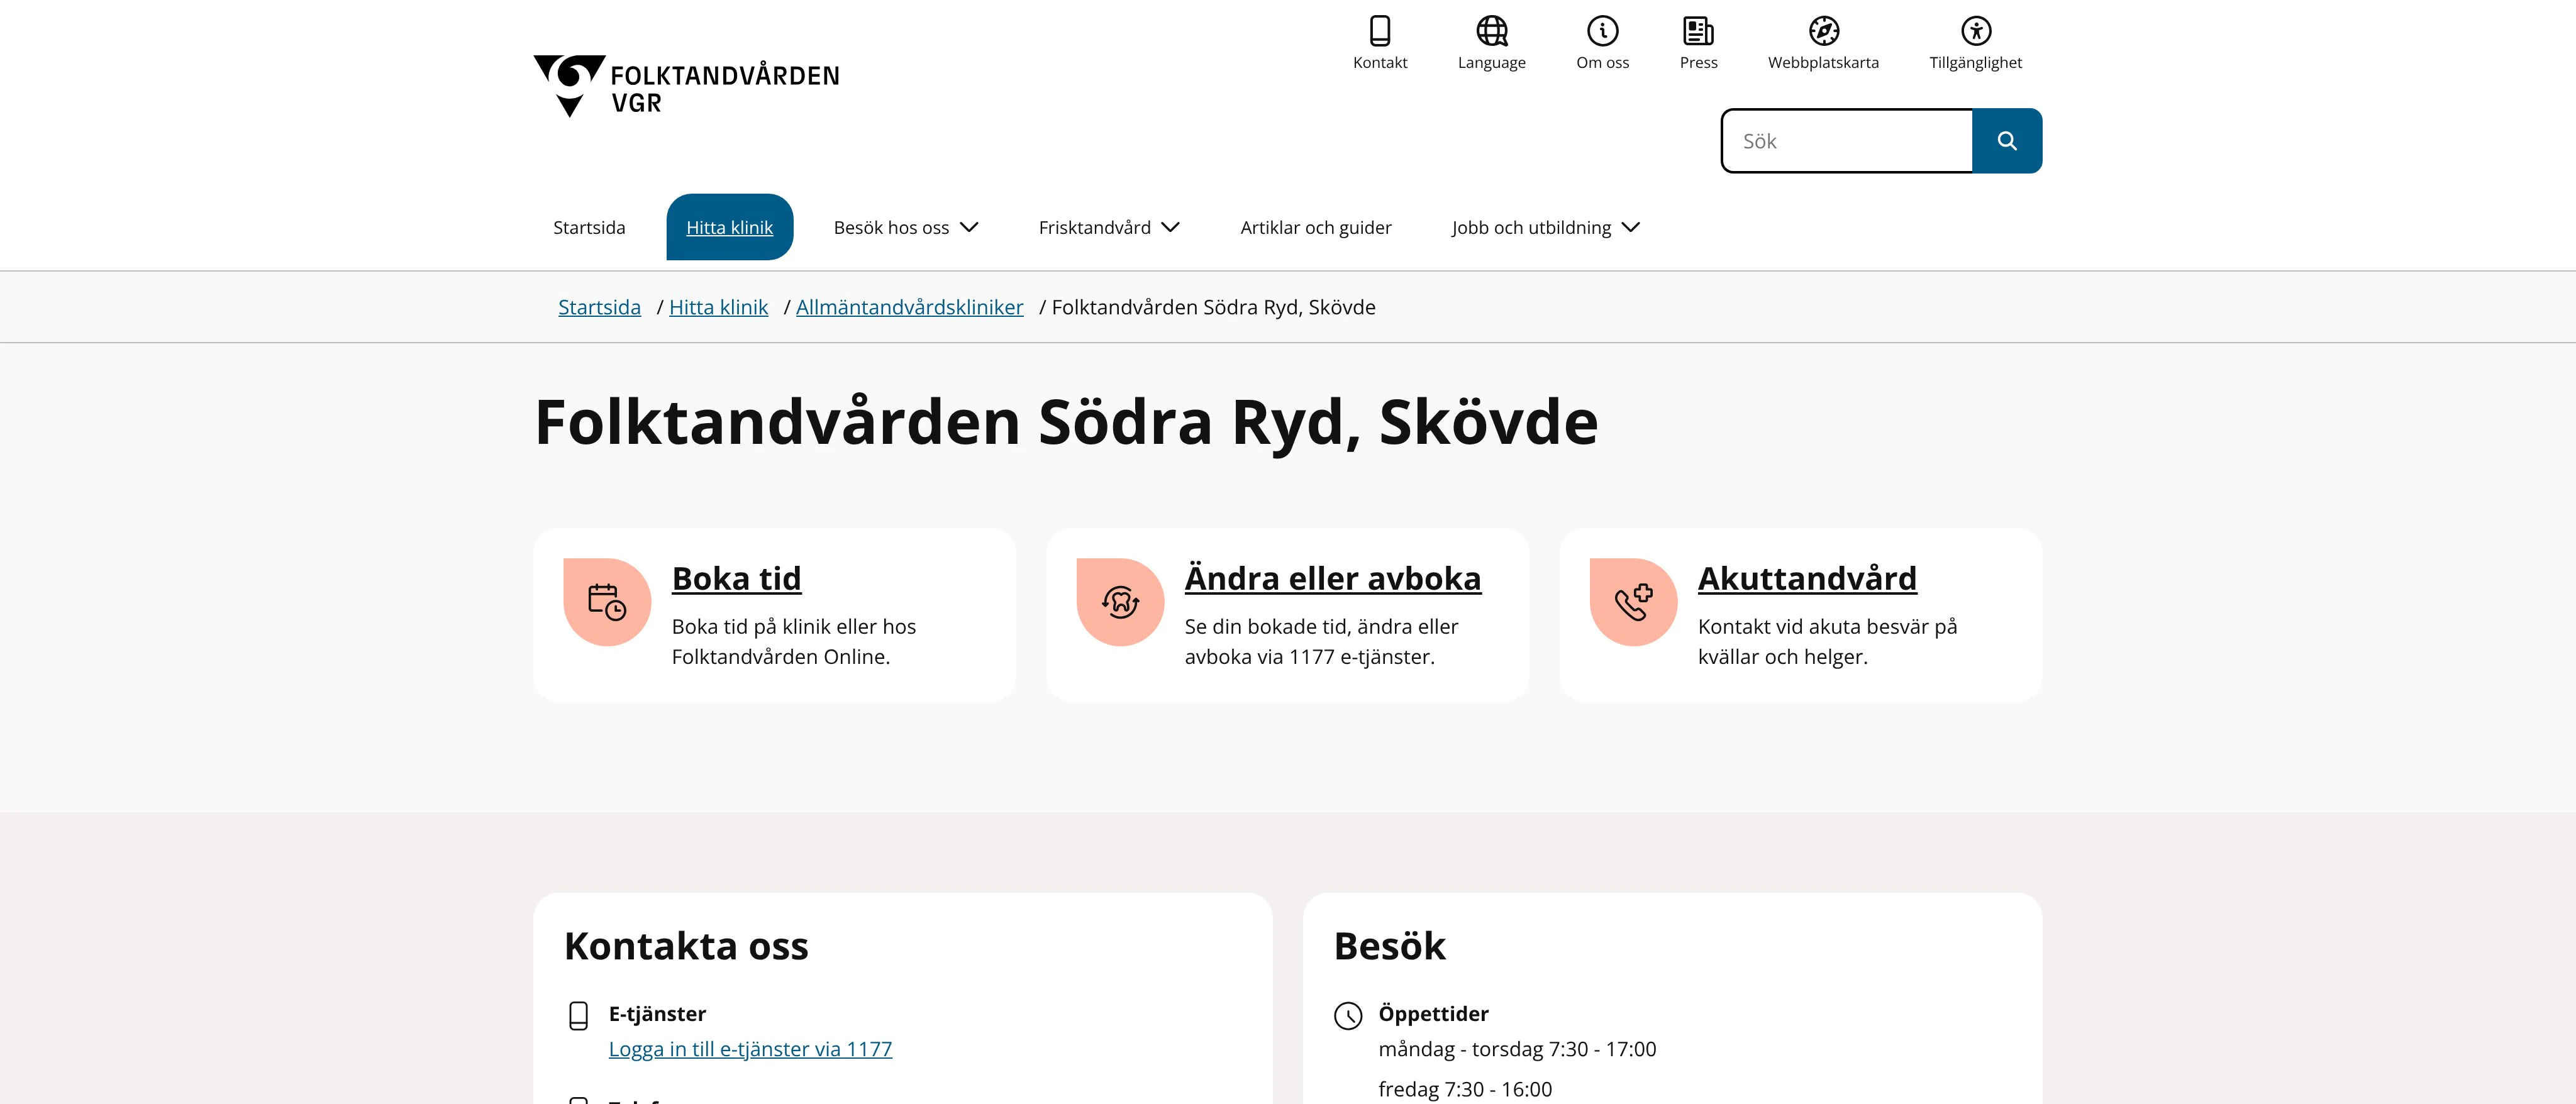This screenshot has width=2576, height=1104.
Task: Open the Webbplatskarta compass icon
Action: click(x=1823, y=31)
